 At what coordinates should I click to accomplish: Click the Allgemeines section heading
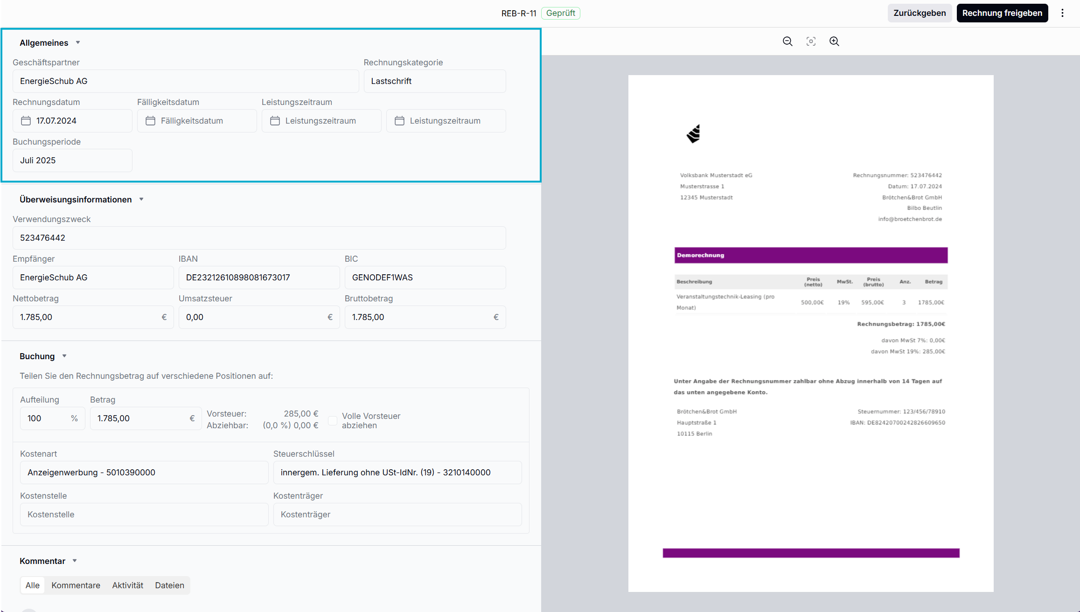coord(44,42)
